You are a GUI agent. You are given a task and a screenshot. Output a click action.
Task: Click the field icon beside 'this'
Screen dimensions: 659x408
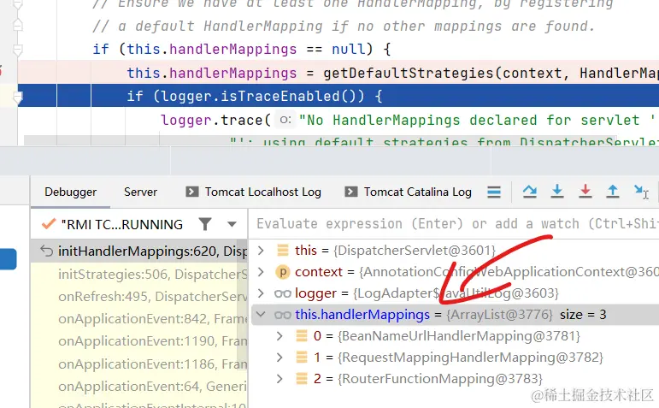pyautogui.click(x=283, y=251)
